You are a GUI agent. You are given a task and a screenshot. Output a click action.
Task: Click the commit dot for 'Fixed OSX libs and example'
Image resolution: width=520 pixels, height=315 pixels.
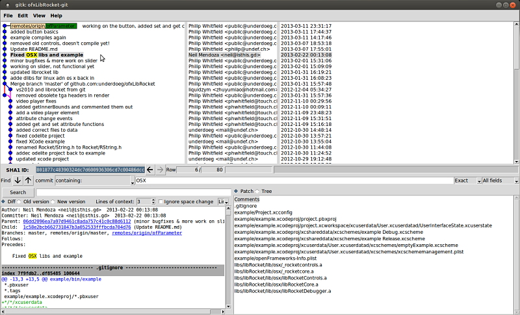click(x=5, y=55)
